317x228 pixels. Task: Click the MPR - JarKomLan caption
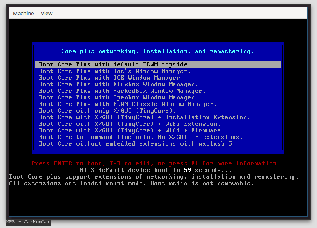pos(28,222)
